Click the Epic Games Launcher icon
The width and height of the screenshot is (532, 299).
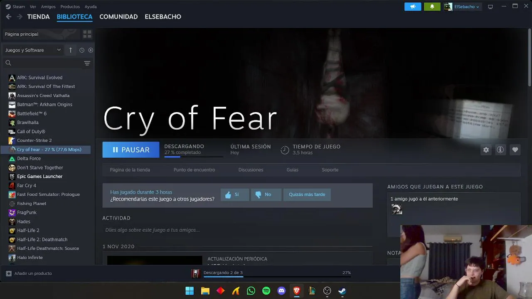(x=12, y=176)
